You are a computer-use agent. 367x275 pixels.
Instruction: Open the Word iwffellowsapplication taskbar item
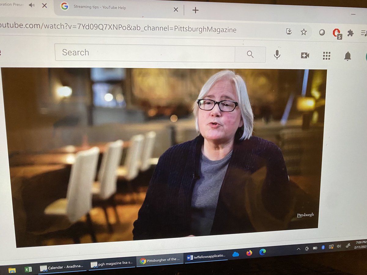(206, 257)
